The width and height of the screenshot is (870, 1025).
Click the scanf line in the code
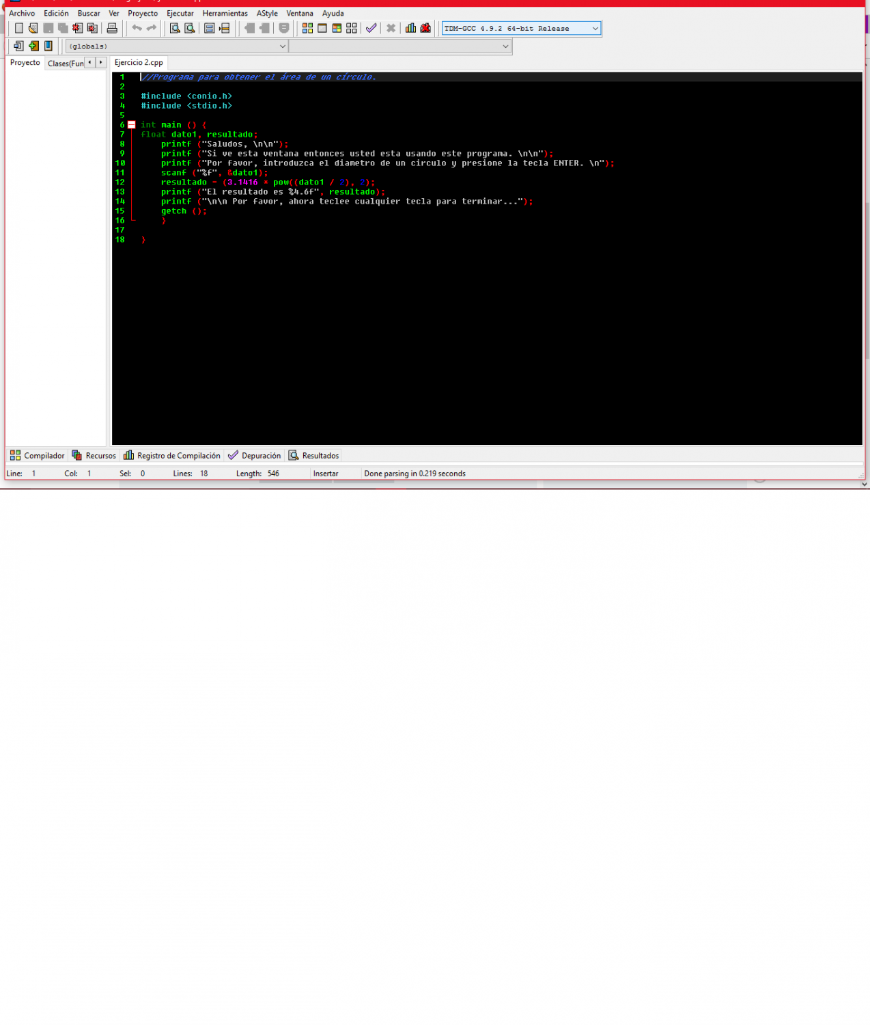coord(214,173)
